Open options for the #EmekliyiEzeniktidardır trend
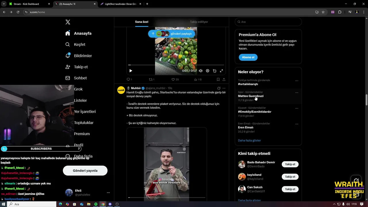Screen dimensions: 368x207 click(x=297, y=108)
